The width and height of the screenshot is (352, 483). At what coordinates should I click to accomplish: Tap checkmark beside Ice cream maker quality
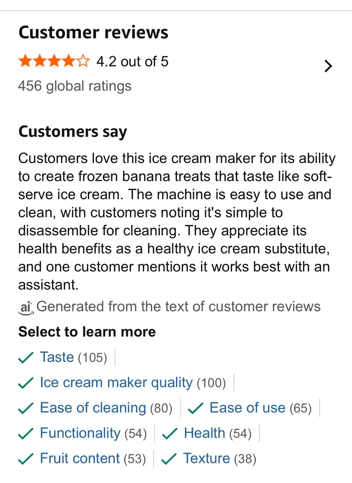click(26, 383)
